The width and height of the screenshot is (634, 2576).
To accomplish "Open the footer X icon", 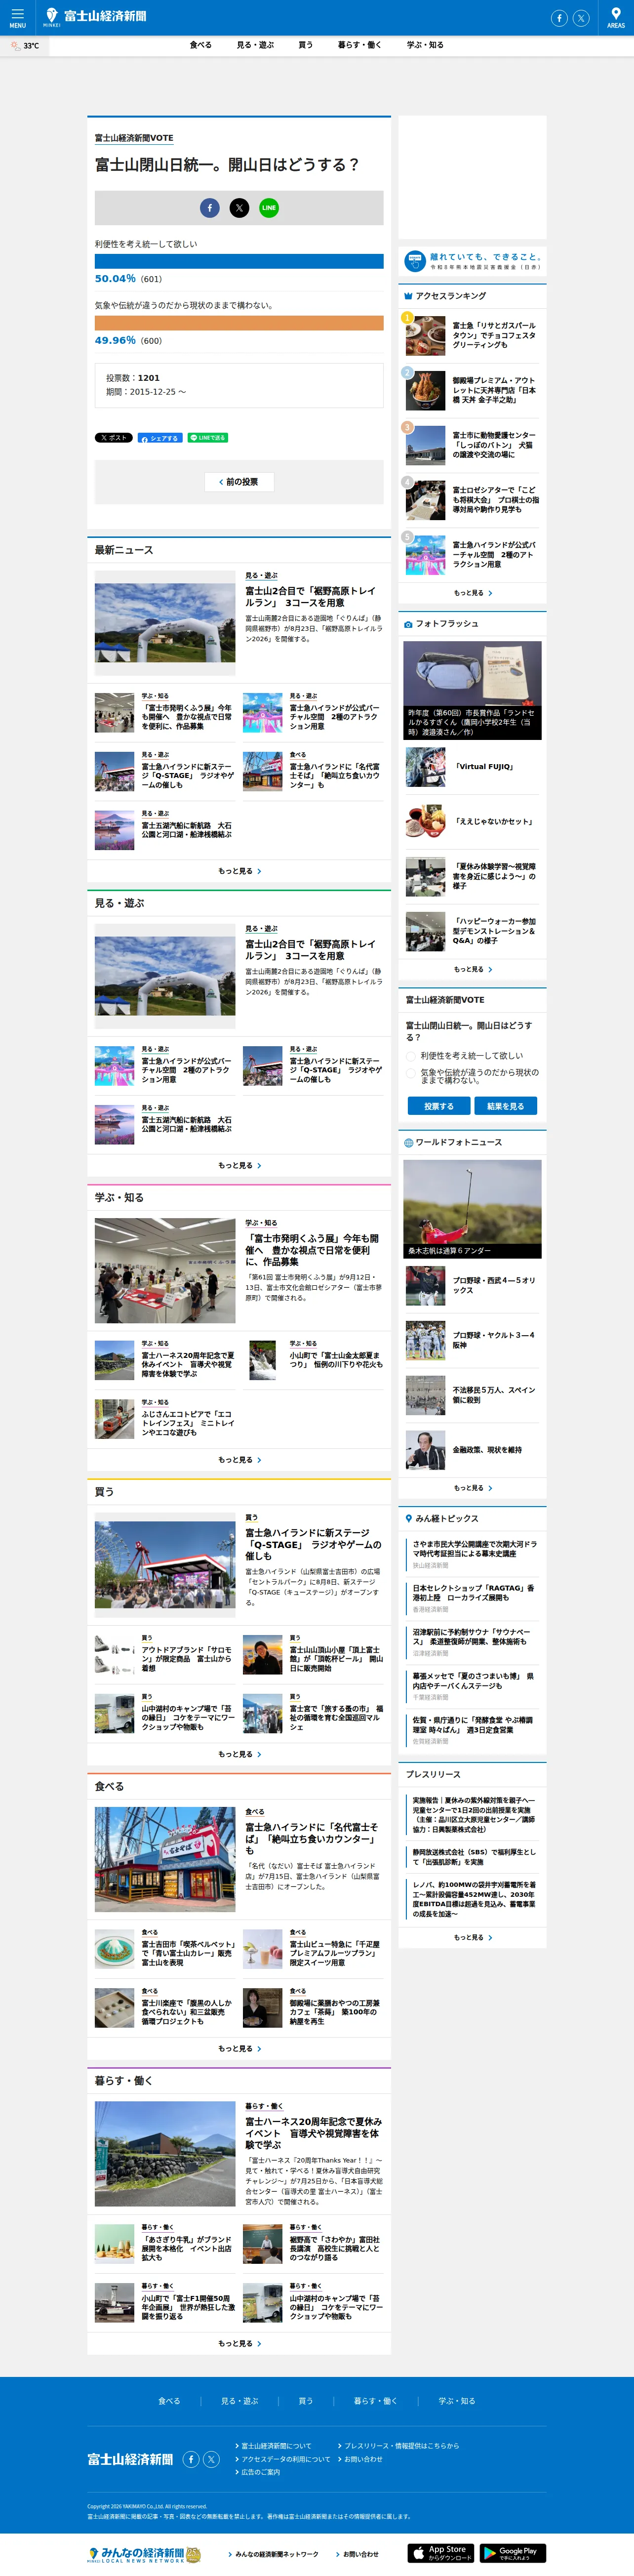I will tap(212, 2459).
